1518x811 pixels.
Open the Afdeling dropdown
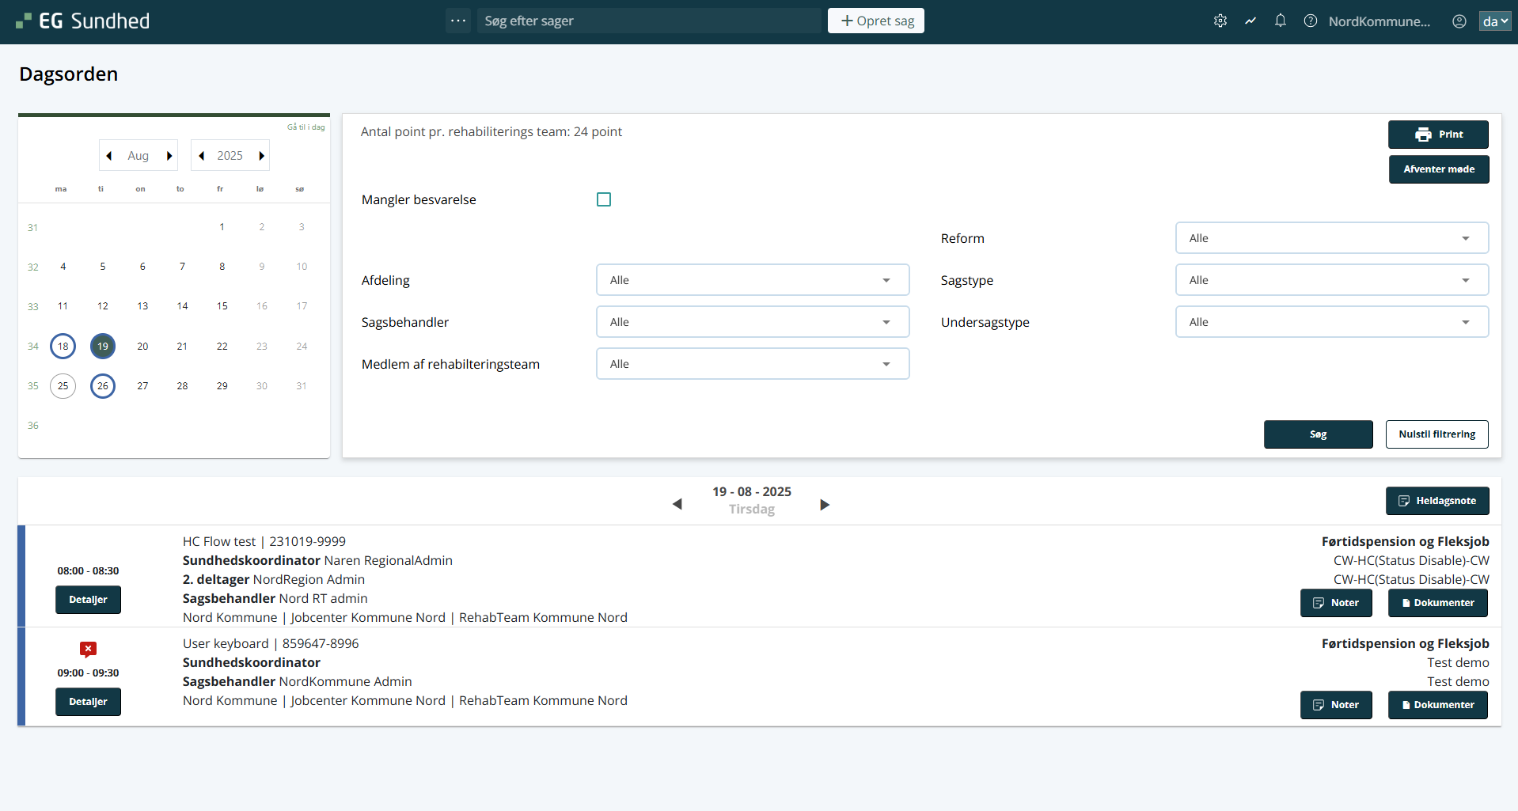[x=752, y=280]
